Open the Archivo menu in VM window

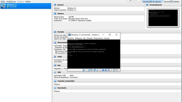coord(71,38)
